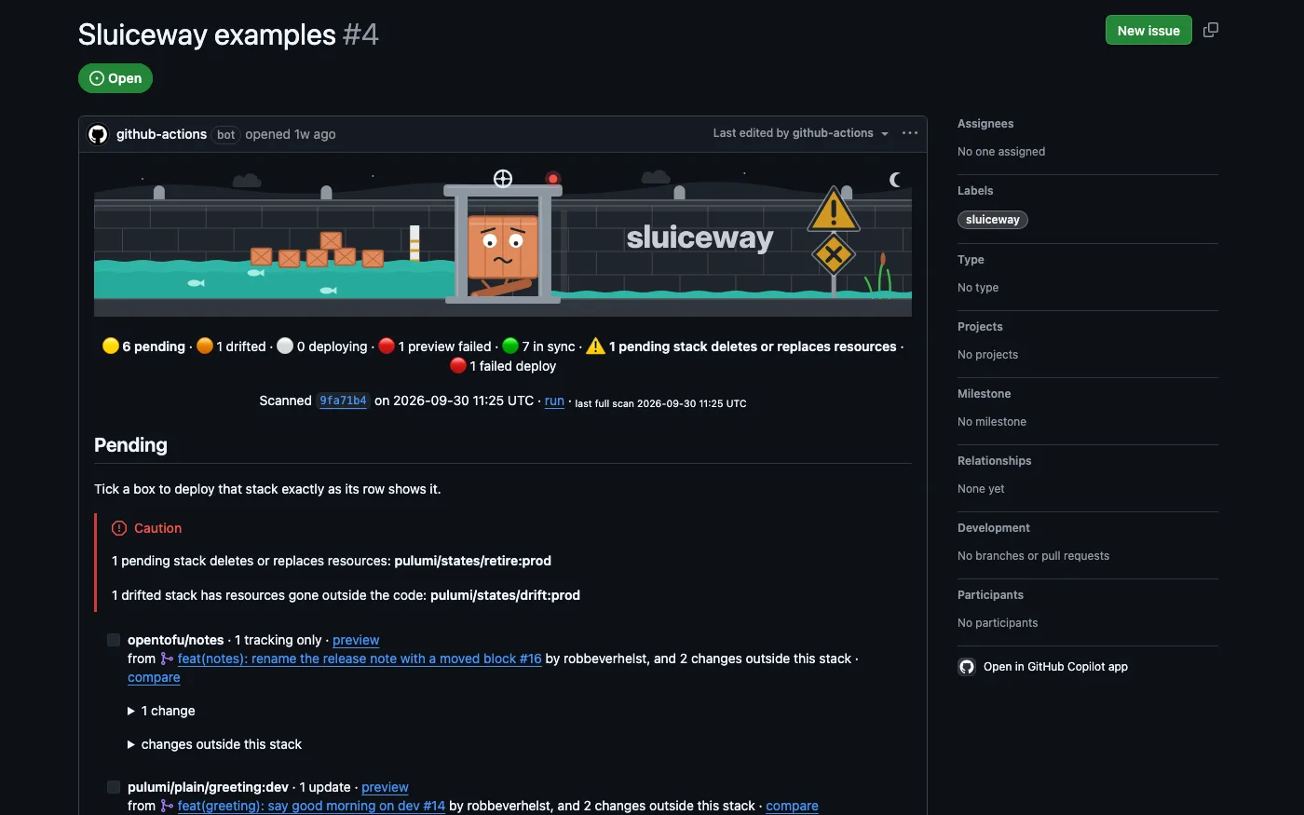Tick the pulumi/plain/greeting:dev checkbox
1304x815 pixels.
click(114, 787)
